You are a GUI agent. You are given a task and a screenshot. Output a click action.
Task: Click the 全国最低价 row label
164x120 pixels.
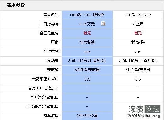coord(49,33)
